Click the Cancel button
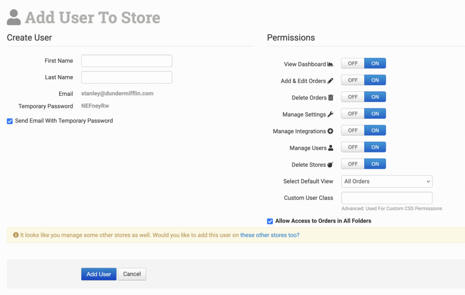Screen dimensions: 465x295 click(132, 274)
